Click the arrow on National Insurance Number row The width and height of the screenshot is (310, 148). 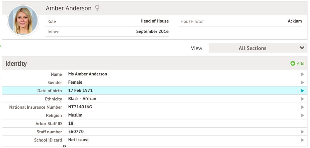point(302,107)
